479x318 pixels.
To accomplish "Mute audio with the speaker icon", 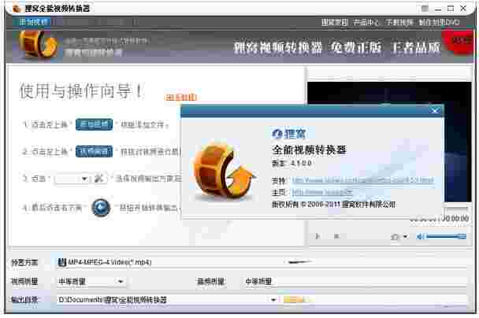I will click(x=421, y=236).
